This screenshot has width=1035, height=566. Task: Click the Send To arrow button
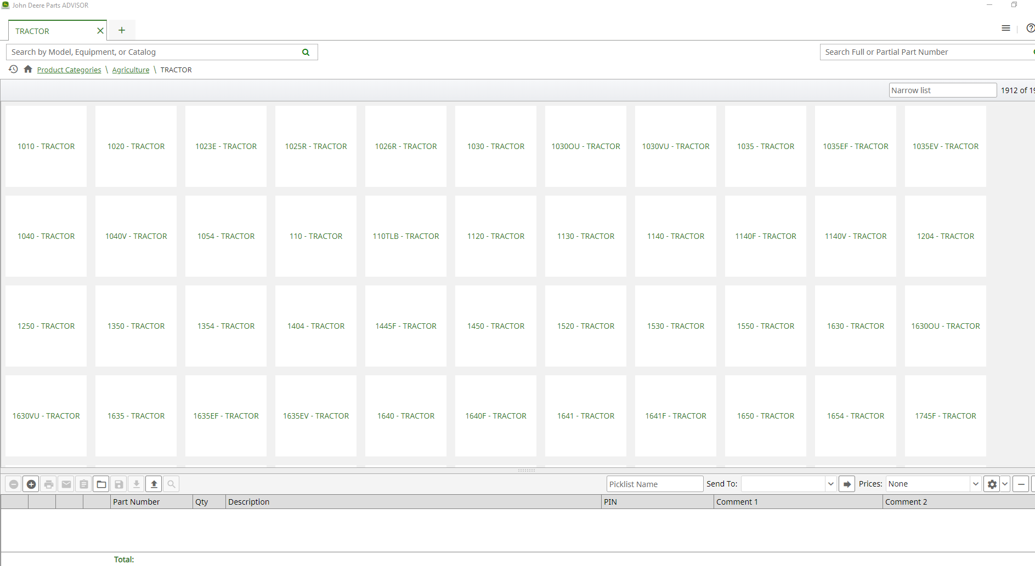pyautogui.click(x=847, y=484)
